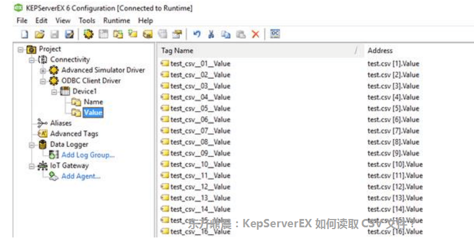Select tag test_csv__14__Value
The height and width of the screenshot is (247, 474).
[x=200, y=209]
